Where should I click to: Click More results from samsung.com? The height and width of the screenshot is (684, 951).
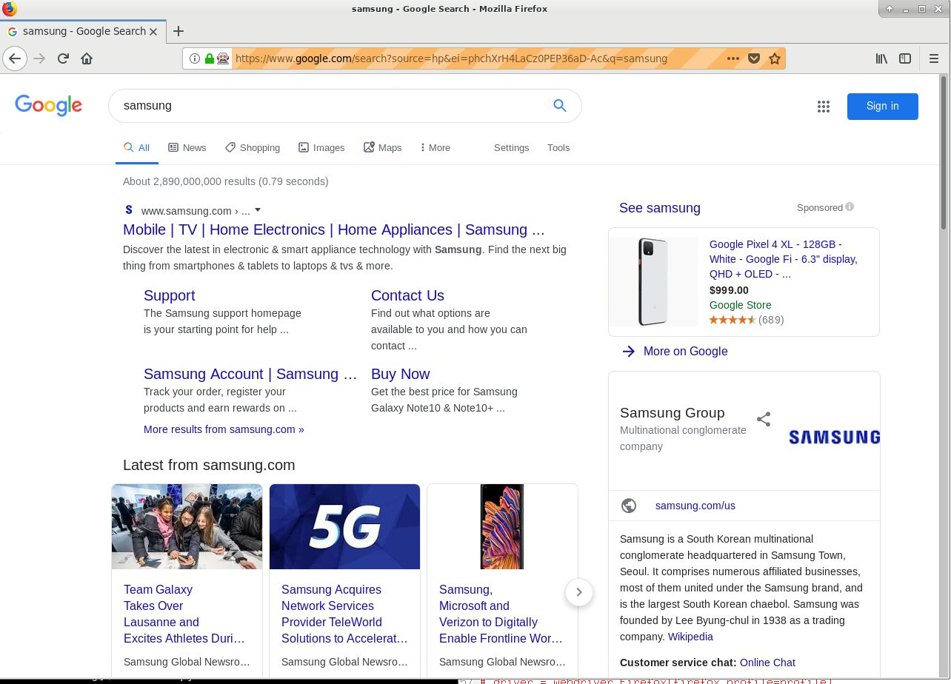pyautogui.click(x=224, y=429)
